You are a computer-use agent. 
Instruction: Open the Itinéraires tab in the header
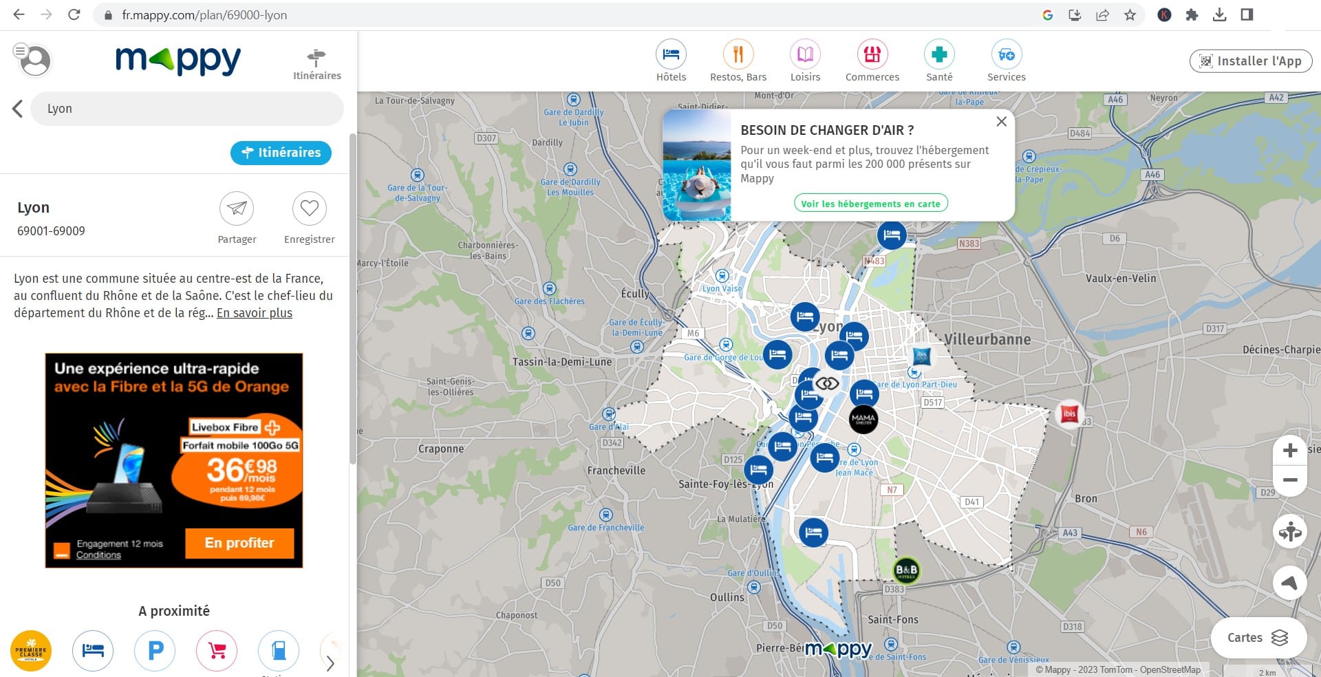pyautogui.click(x=316, y=64)
